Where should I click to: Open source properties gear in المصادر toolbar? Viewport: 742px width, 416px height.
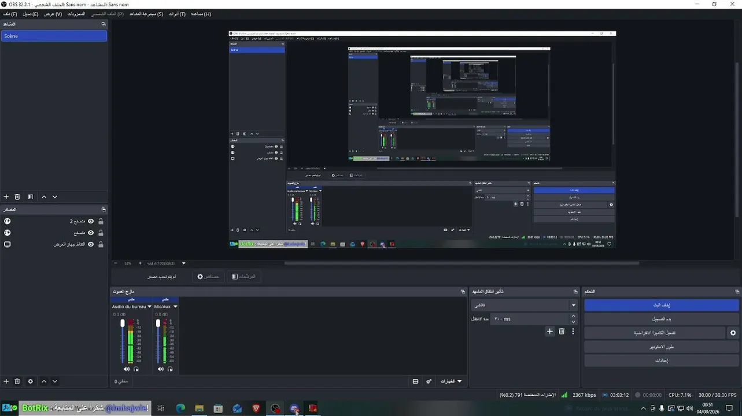[x=31, y=381]
